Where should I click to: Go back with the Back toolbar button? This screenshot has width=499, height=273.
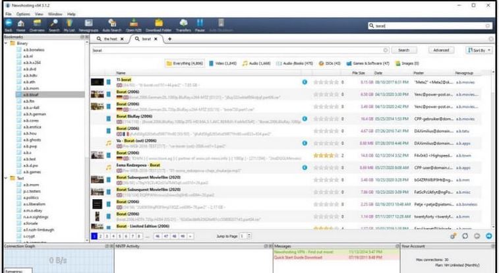click(9, 25)
